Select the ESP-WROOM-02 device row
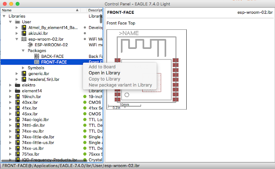This screenshot has height=169, width=275. (x=52, y=45)
